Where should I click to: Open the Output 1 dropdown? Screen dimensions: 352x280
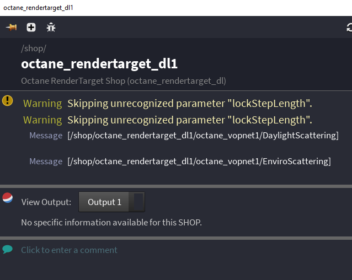(104, 202)
